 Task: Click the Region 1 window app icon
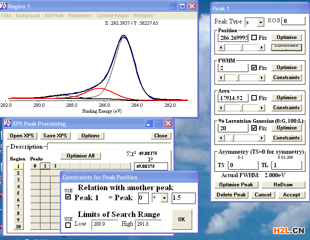3,6
